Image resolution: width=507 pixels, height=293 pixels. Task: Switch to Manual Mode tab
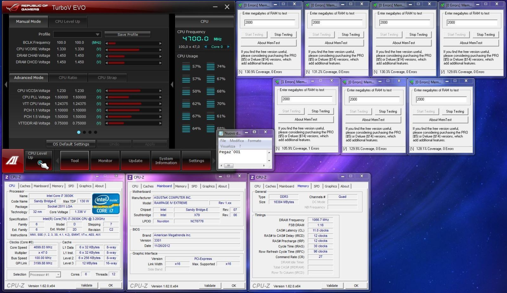[x=28, y=22]
